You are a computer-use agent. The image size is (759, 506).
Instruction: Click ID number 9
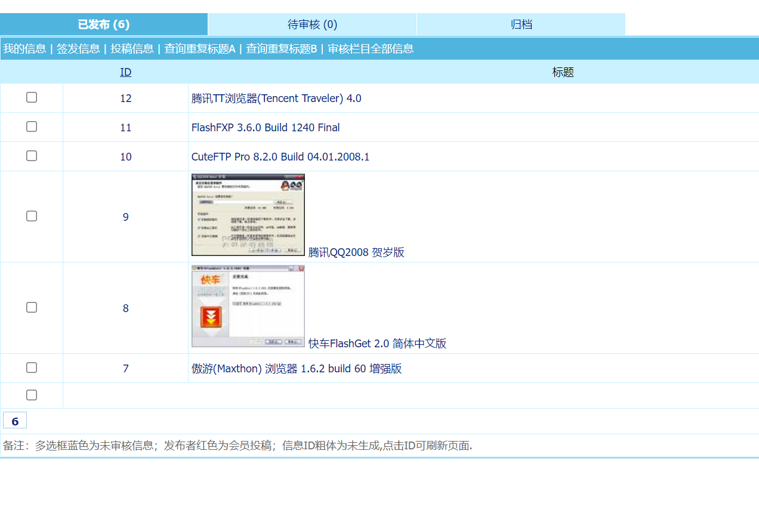(x=125, y=217)
